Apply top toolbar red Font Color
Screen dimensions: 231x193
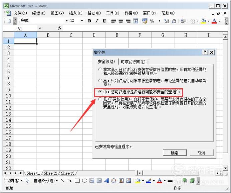tap(214, 21)
